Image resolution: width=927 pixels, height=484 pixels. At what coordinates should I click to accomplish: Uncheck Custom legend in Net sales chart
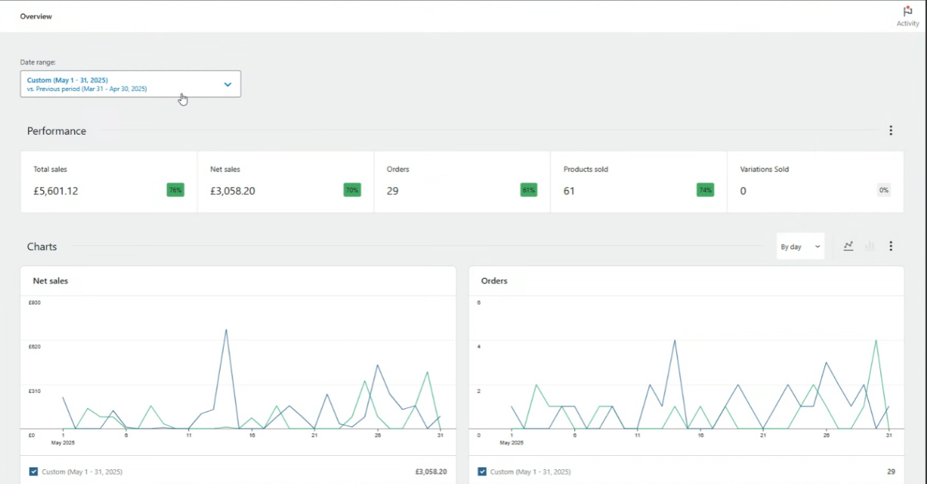(34, 471)
